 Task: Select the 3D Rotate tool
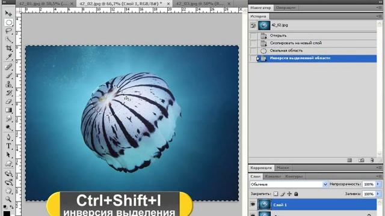coord(8,173)
